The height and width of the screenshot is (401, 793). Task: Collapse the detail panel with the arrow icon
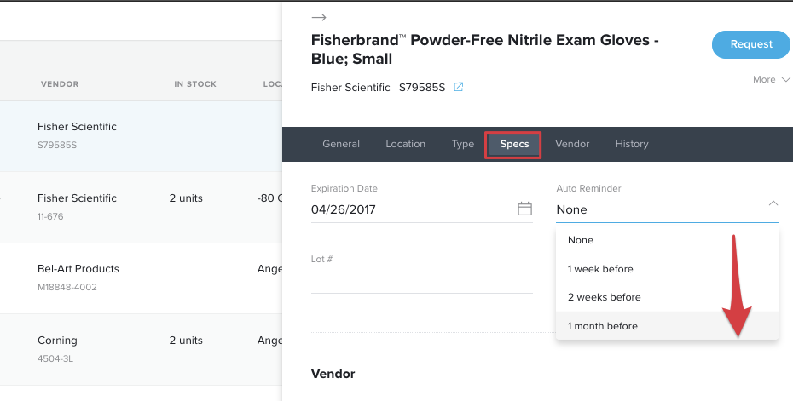point(319,18)
